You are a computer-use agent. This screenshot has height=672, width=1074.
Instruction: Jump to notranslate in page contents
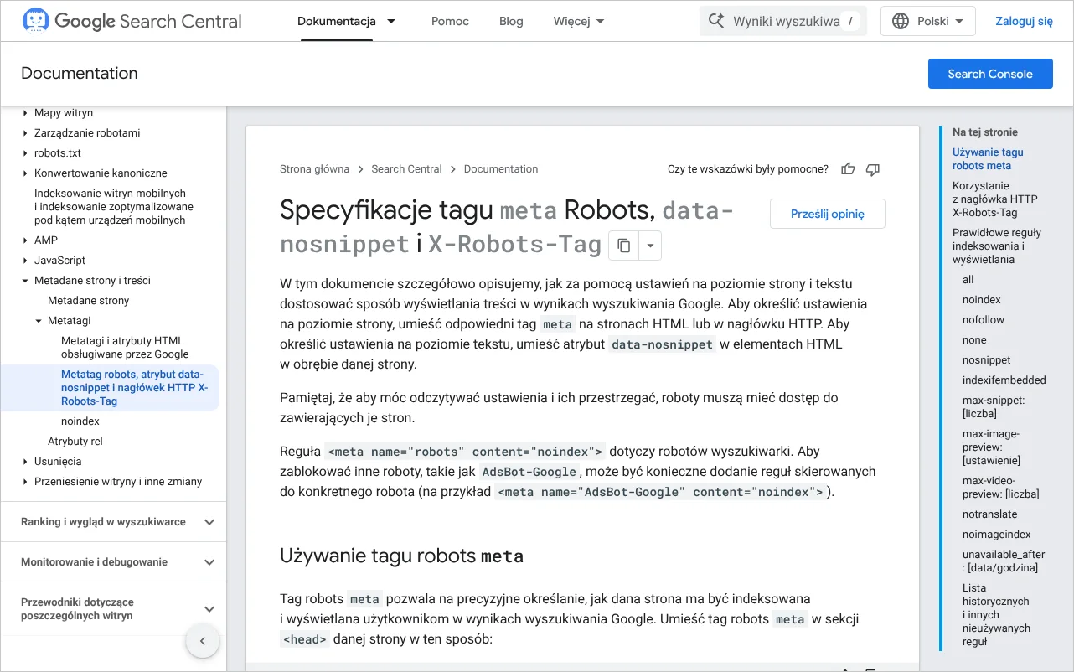pyautogui.click(x=990, y=514)
